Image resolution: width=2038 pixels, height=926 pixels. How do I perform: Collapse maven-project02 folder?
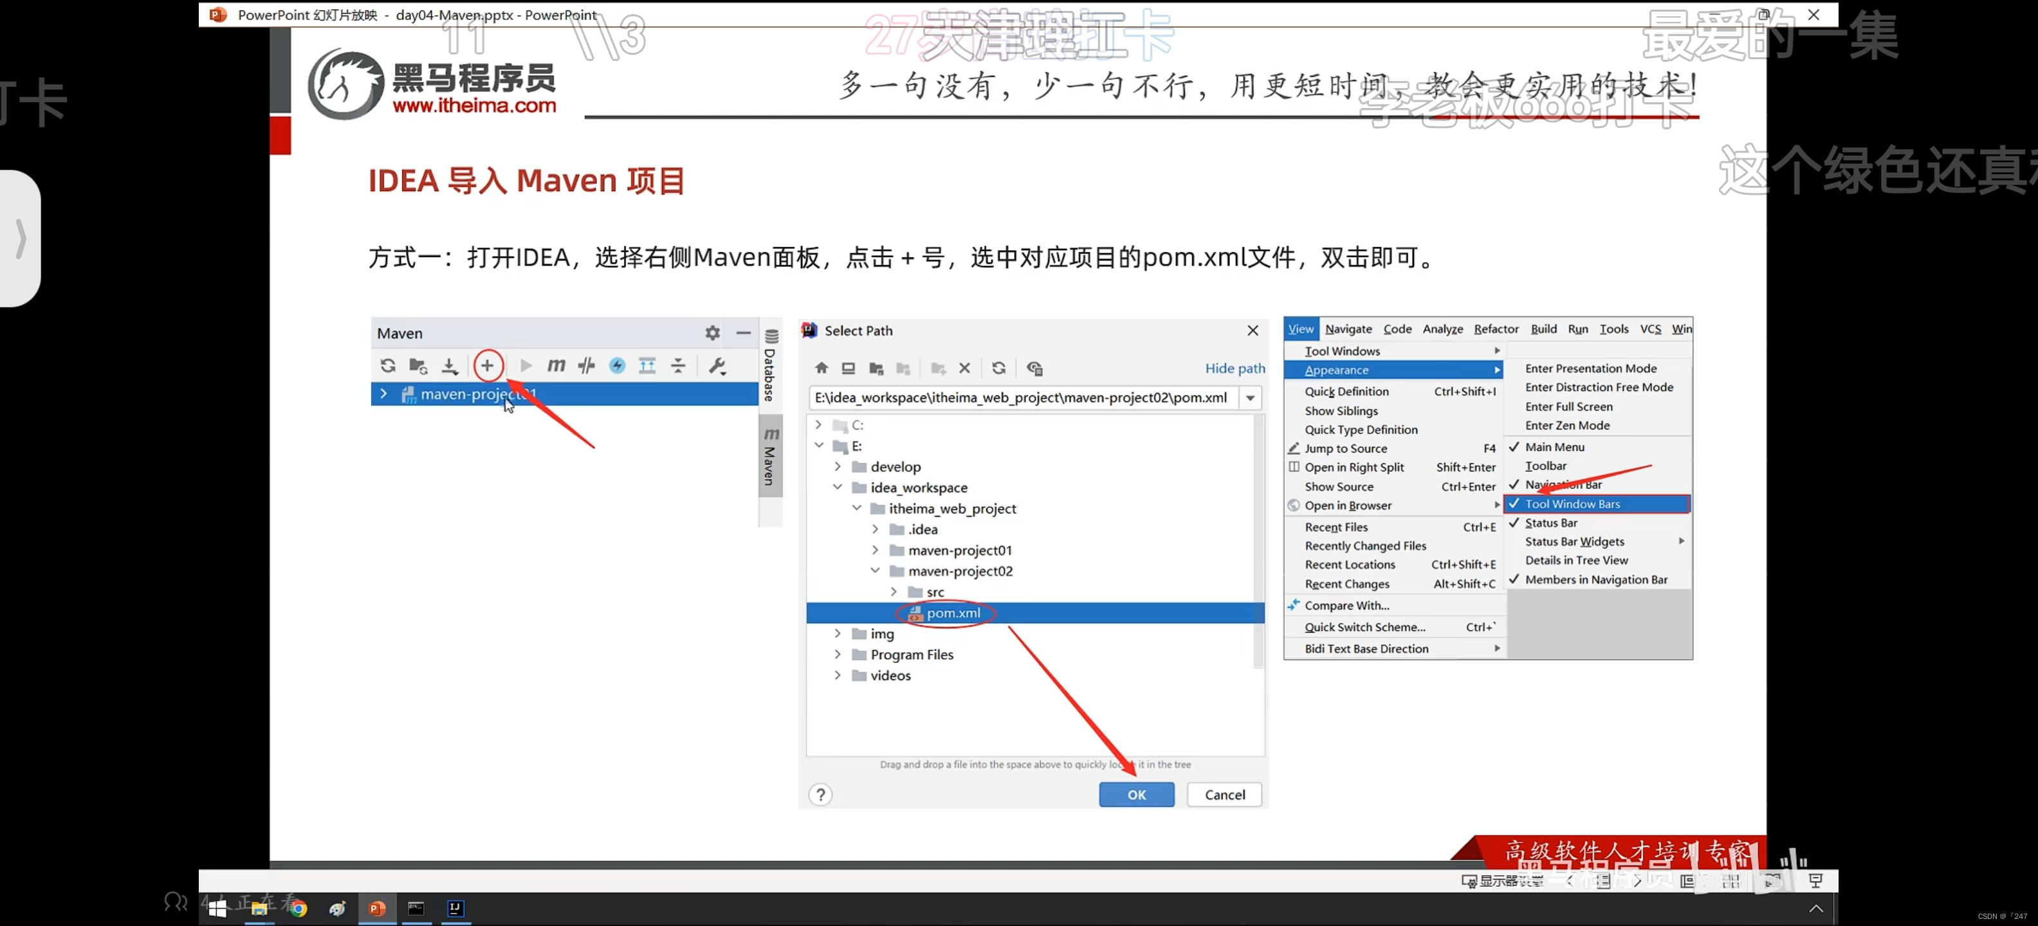click(x=875, y=570)
